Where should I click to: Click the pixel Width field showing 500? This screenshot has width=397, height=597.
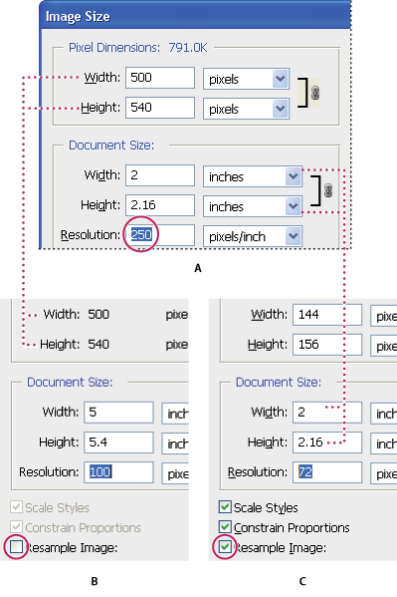point(160,78)
